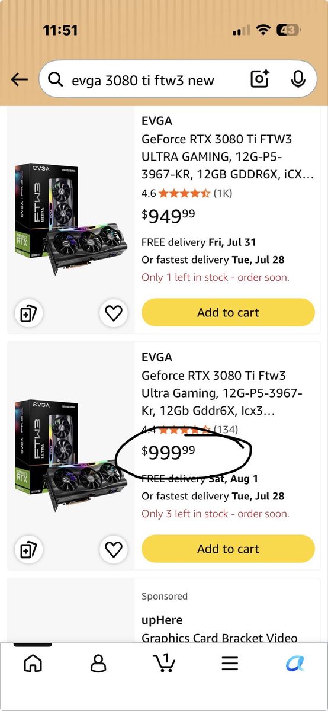The width and height of the screenshot is (328, 711).
Task: Add the $949.99 card to cart
Action: [228, 312]
